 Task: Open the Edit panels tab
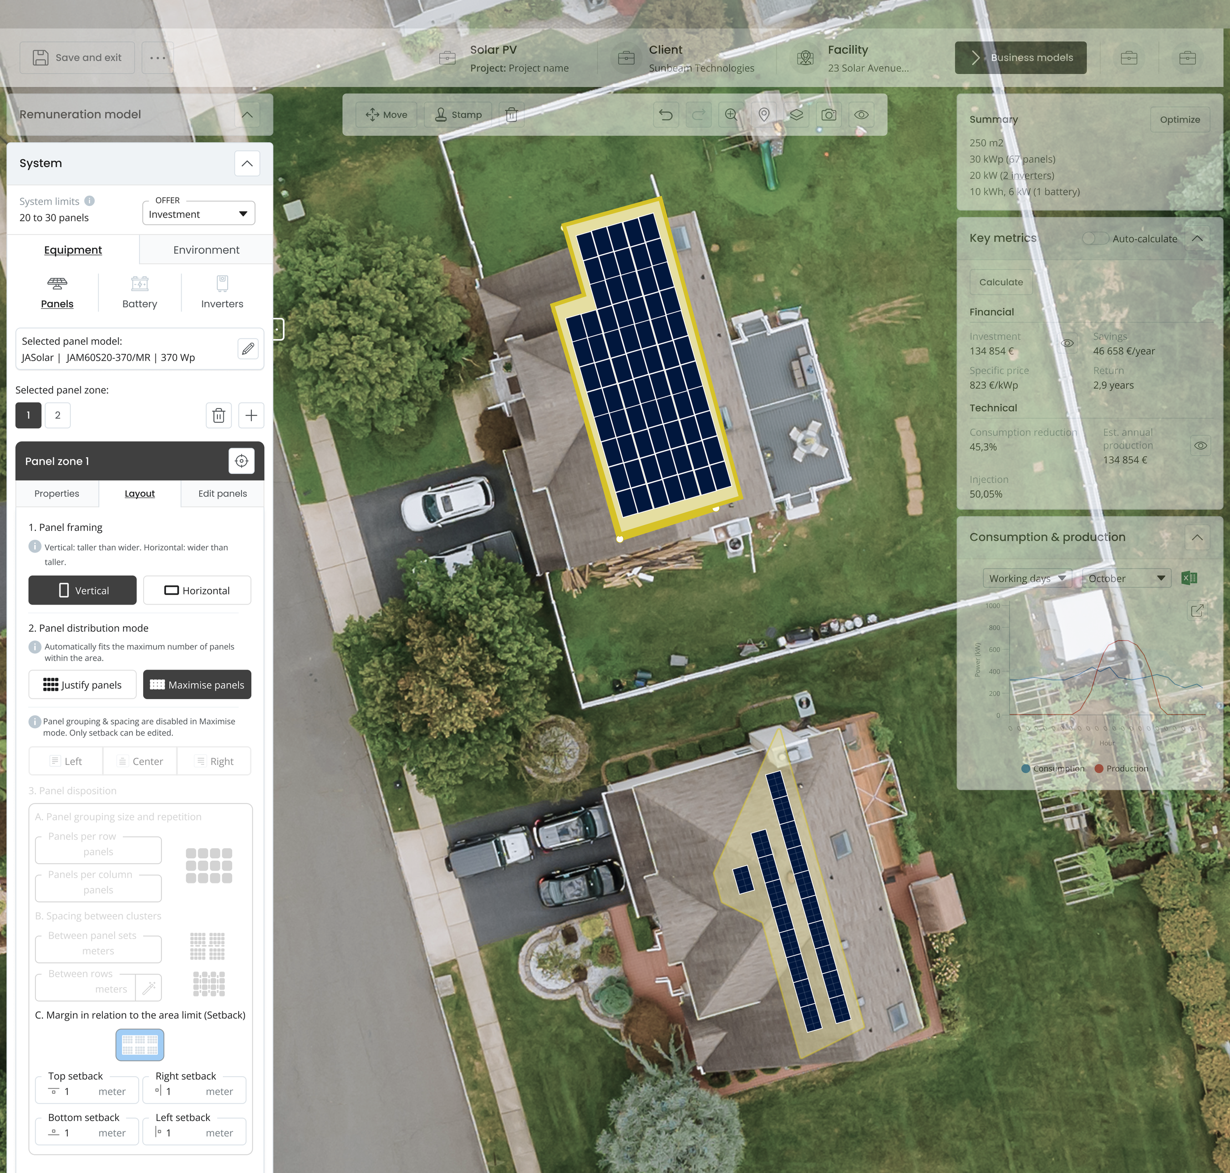(x=222, y=494)
